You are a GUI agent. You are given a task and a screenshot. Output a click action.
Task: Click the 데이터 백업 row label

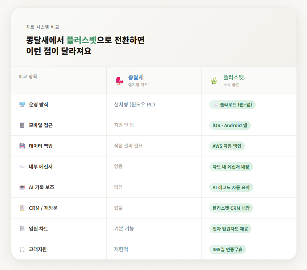coord(41,146)
